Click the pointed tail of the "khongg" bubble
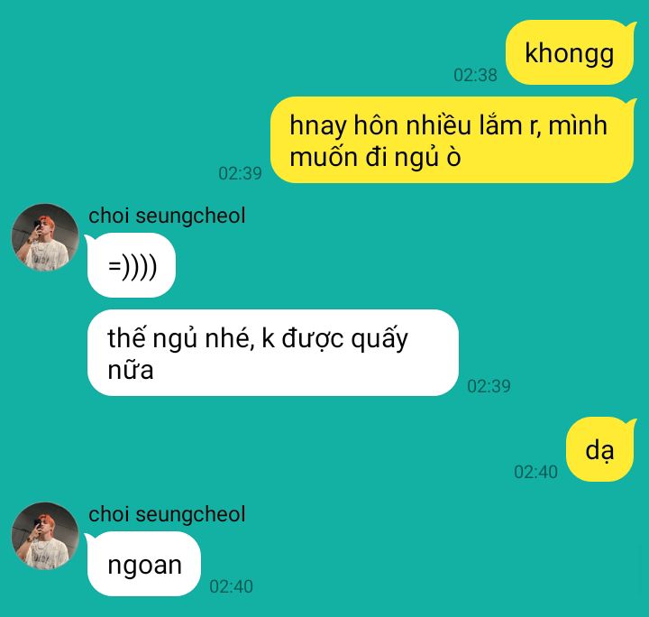This screenshot has height=617, width=649. pyautogui.click(x=631, y=27)
